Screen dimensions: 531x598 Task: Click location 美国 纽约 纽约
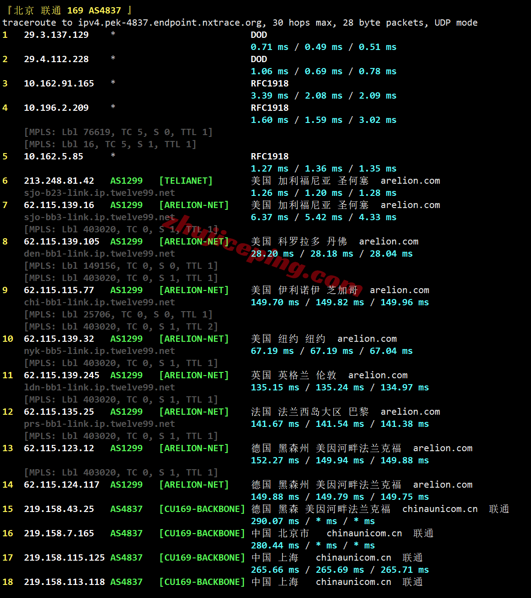(288, 339)
